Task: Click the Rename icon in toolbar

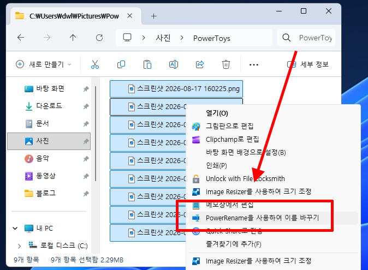Action: [x=174, y=64]
